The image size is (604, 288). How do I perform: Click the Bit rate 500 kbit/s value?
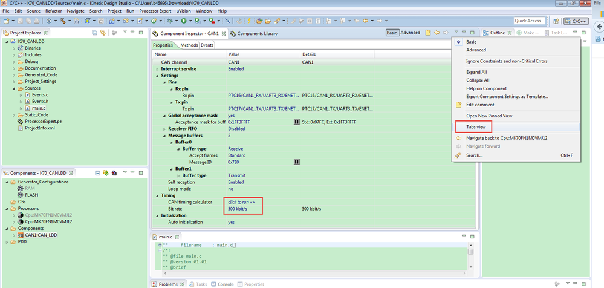(237, 209)
